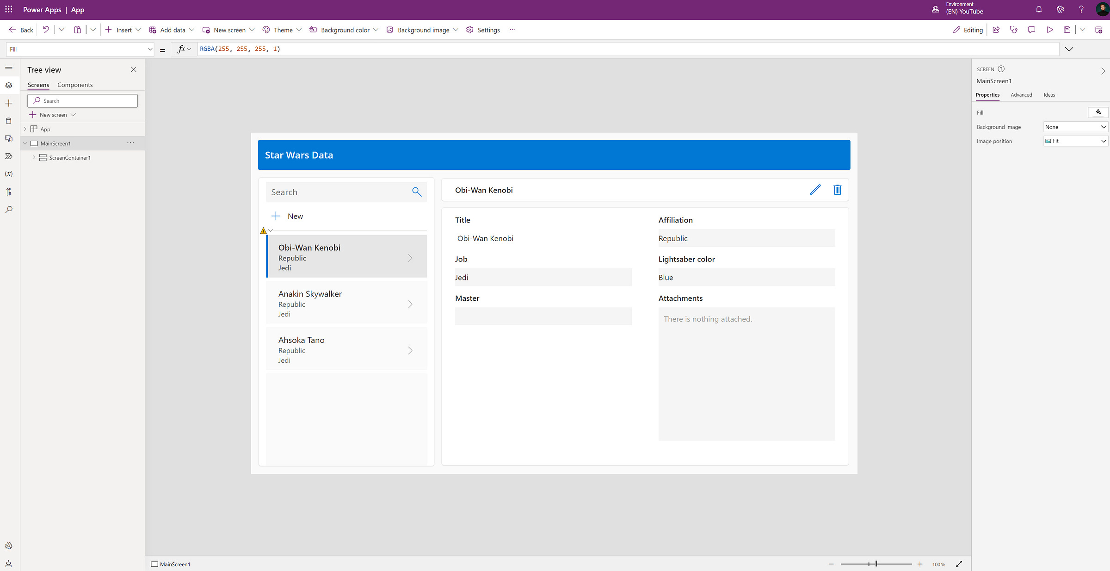Switch to the Components tab

(75, 85)
